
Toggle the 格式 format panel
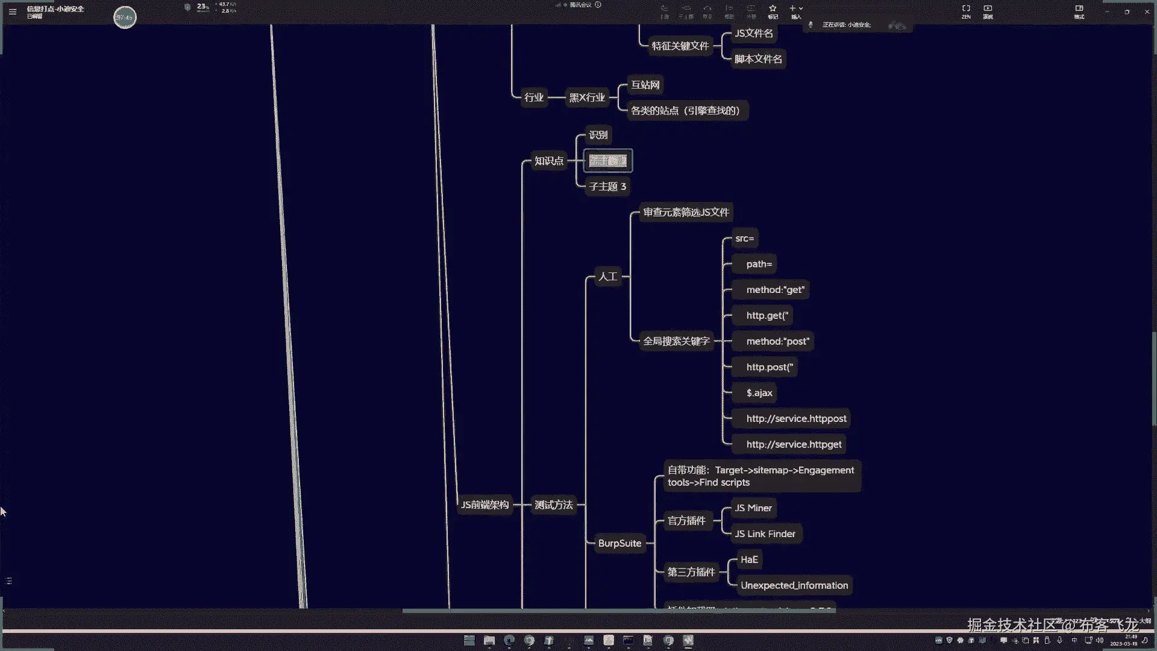[1079, 9]
